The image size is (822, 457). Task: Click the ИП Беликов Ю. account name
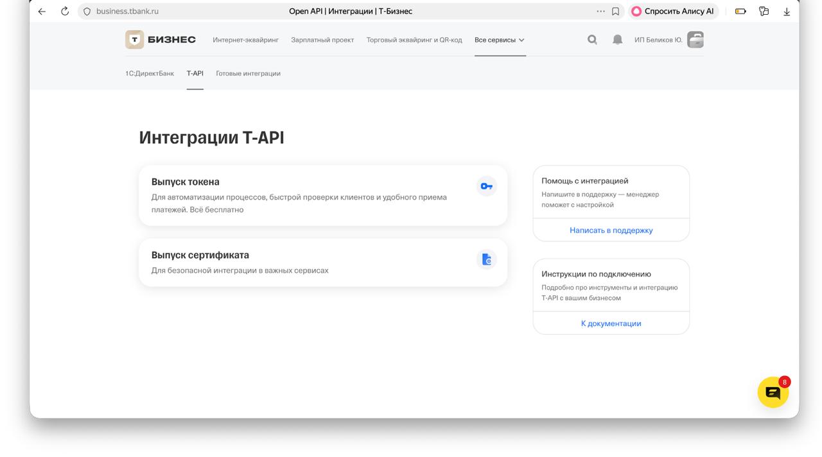pyautogui.click(x=658, y=40)
